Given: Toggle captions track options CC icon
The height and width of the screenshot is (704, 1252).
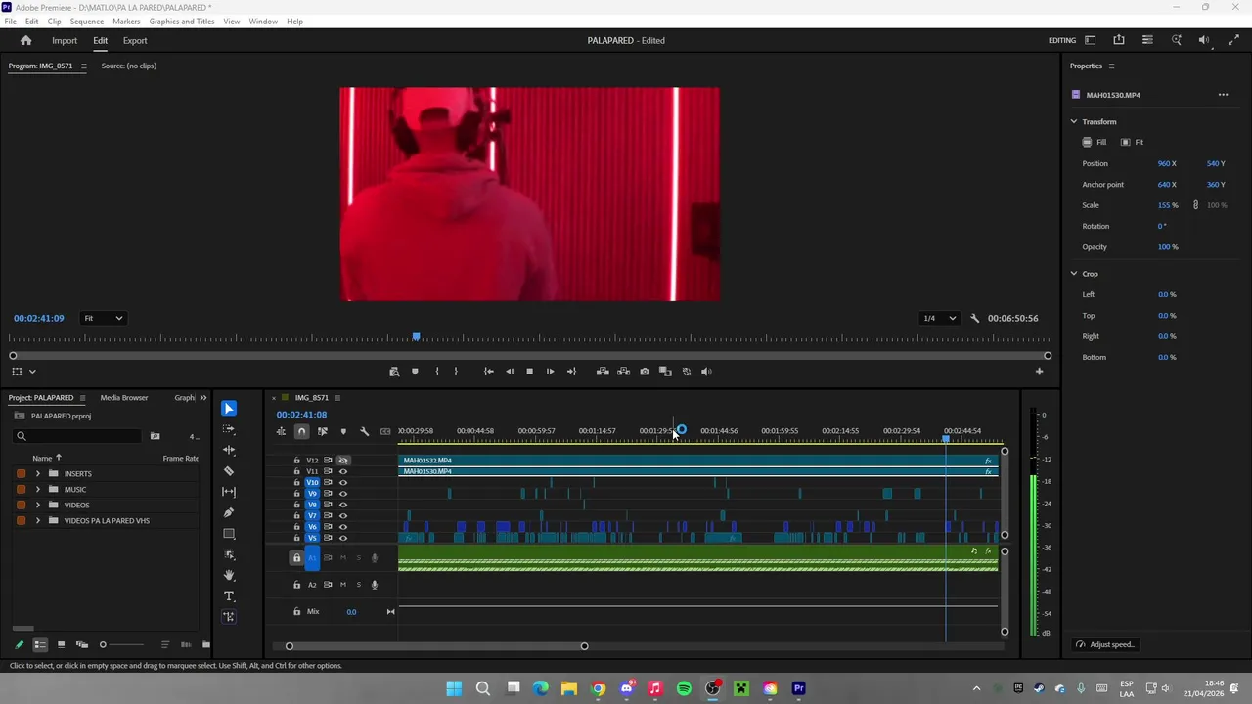Looking at the screenshot, I should coord(385,431).
